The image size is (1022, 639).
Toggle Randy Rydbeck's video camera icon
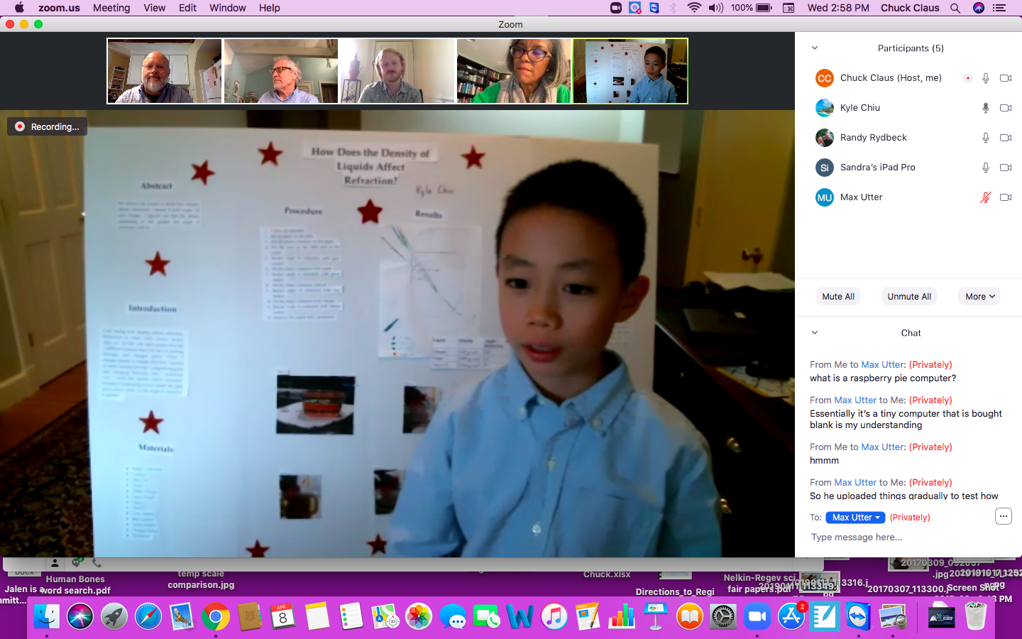click(1005, 138)
